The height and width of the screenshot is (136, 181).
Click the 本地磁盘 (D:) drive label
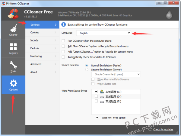(x=113, y=97)
